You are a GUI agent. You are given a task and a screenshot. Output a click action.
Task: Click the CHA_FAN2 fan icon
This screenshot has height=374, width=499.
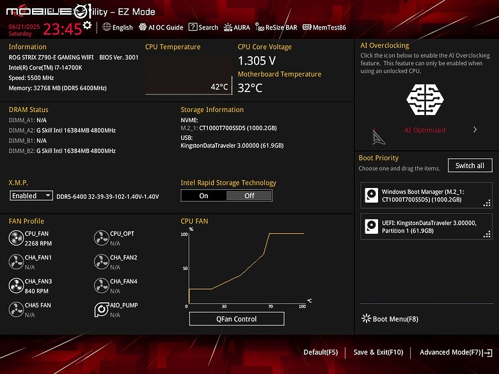tap(102, 261)
